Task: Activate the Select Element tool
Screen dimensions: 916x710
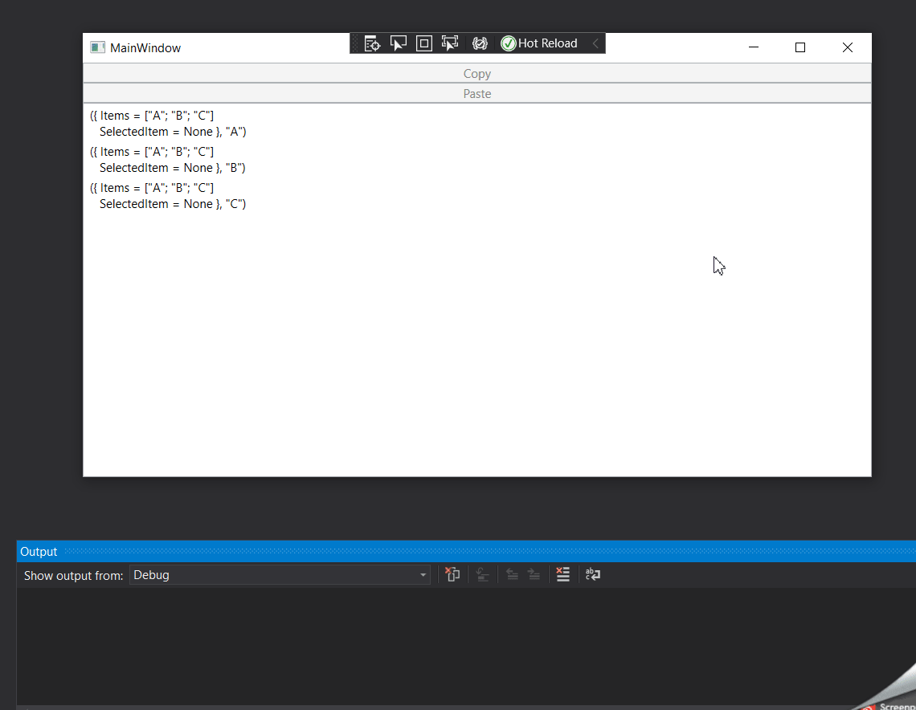Action: coord(398,43)
